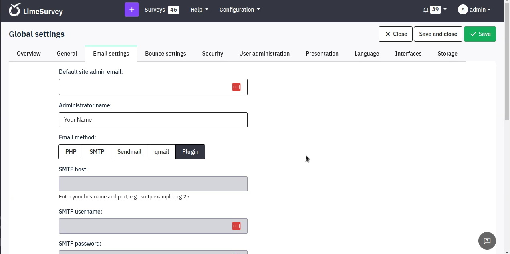
Task: Select PHP email method
Action: click(71, 152)
